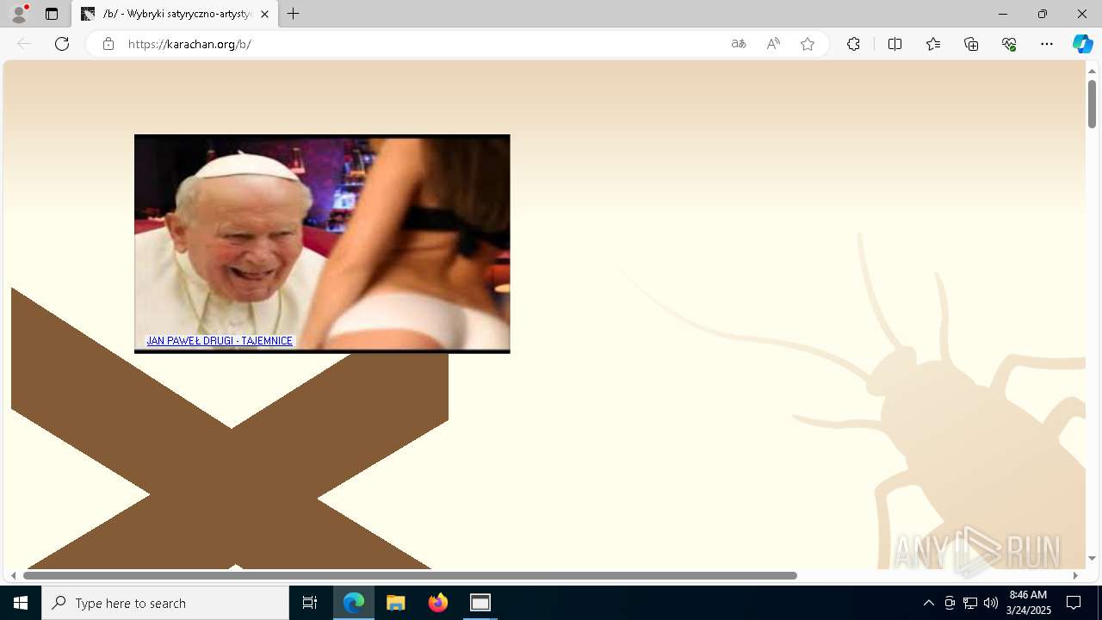
Task: Add this page to favorites
Action: click(x=808, y=44)
